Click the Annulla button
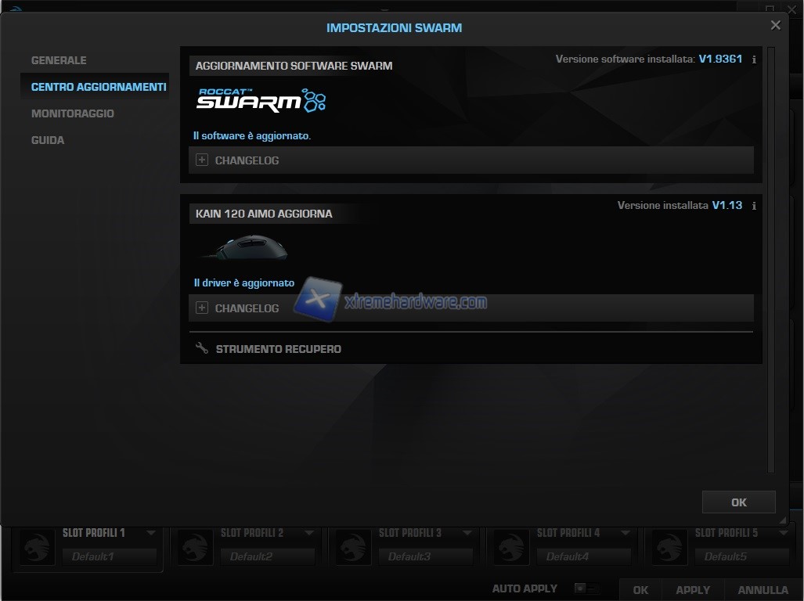804x601 pixels. [x=763, y=590]
